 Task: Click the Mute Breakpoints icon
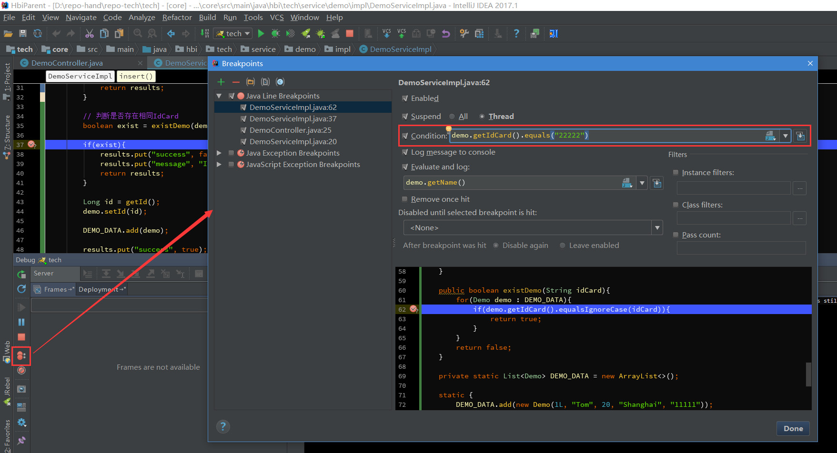point(21,370)
